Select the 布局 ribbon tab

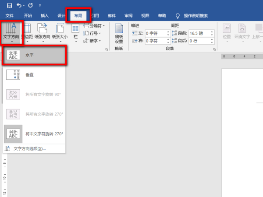pyautogui.click(x=78, y=16)
